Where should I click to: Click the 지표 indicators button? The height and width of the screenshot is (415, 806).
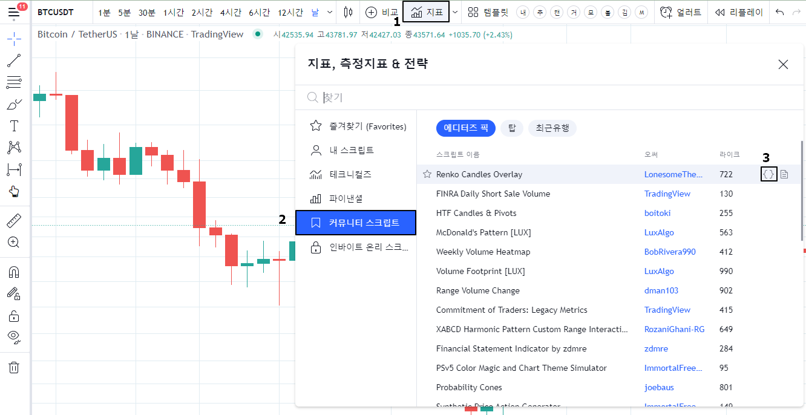[x=427, y=12]
